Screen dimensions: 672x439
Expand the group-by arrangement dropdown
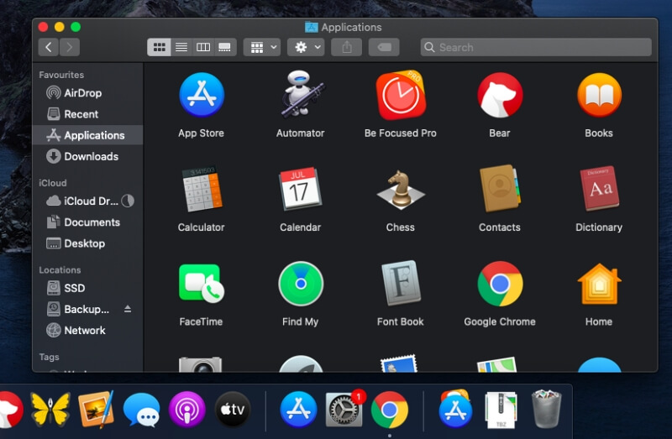coord(261,47)
